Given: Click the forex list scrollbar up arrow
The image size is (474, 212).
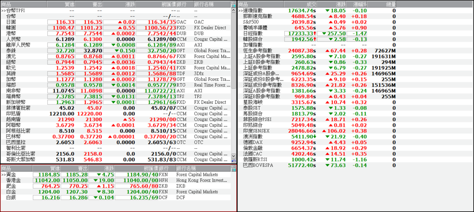Looking at the screenshot, I should click(233, 10).
